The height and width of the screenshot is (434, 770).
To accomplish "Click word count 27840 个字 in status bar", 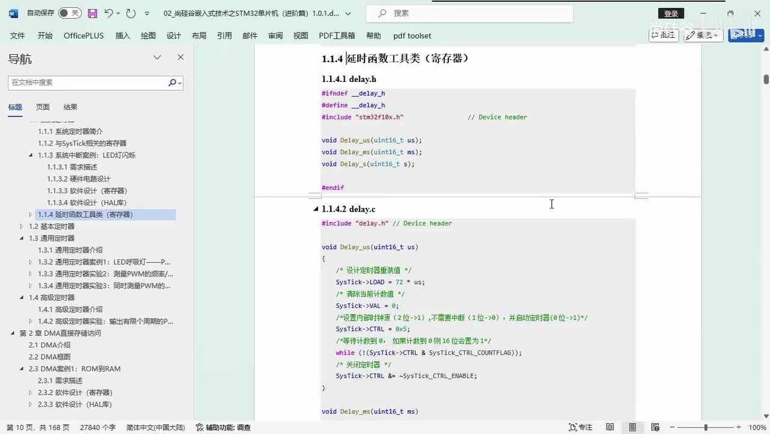I will pos(98,427).
